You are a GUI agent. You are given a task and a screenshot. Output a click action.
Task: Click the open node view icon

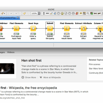click(x=84, y=13)
